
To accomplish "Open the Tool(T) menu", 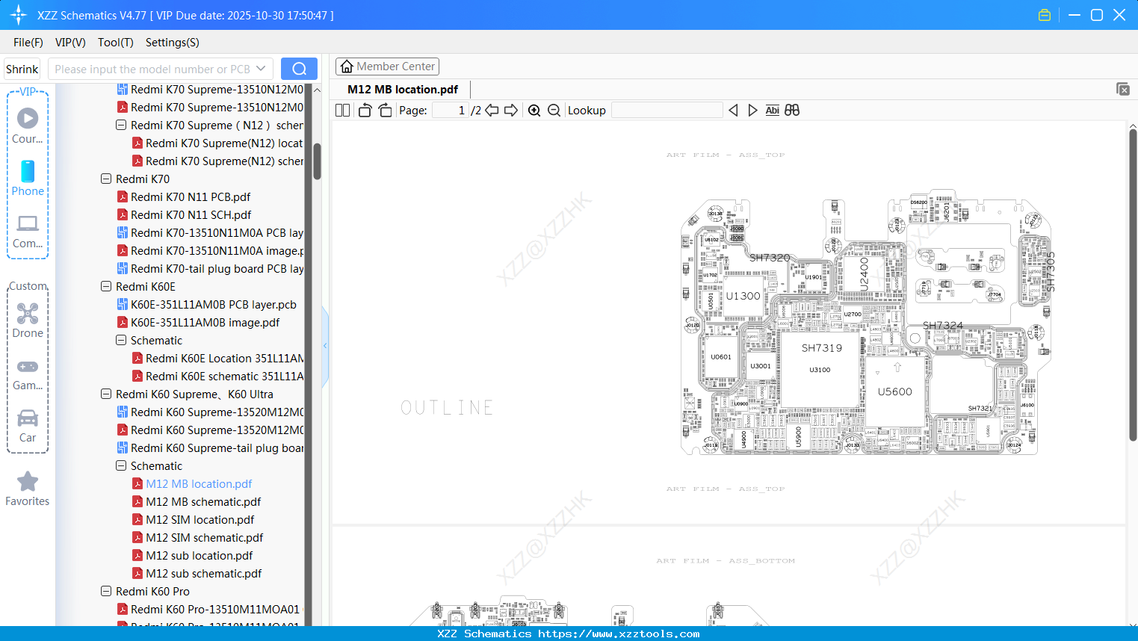I will click(x=115, y=43).
